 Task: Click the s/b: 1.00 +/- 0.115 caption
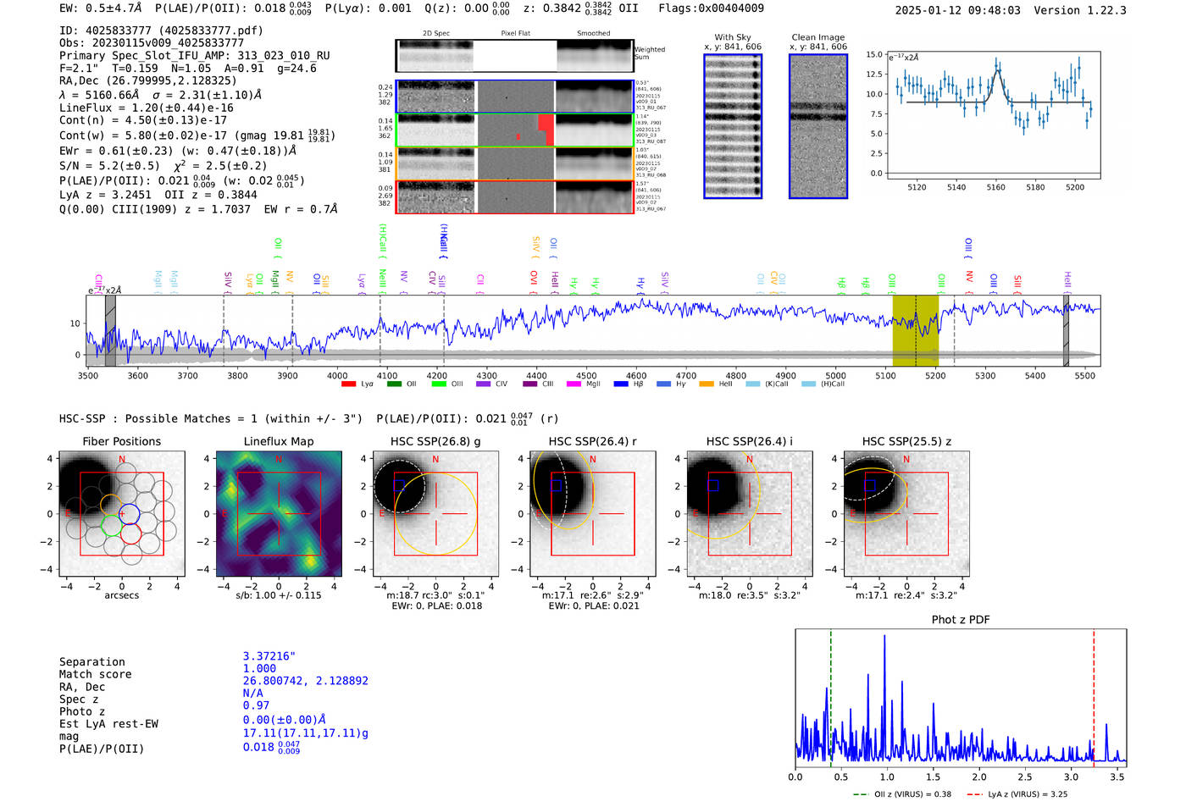point(279,595)
